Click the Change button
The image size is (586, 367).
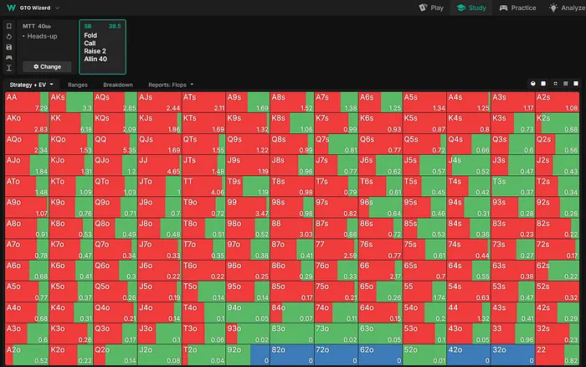pyautogui.click(x=47, y=66)
